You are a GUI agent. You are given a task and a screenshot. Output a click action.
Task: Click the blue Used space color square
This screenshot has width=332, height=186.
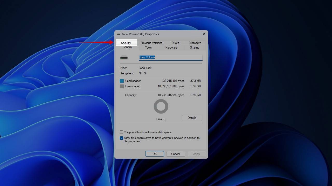[x=122, y=81]
